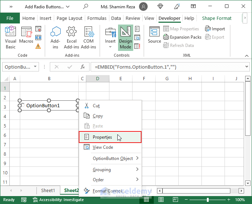Choose Properties from context menu
Viewport: 252px width, 204px height.
pos(110,137)
